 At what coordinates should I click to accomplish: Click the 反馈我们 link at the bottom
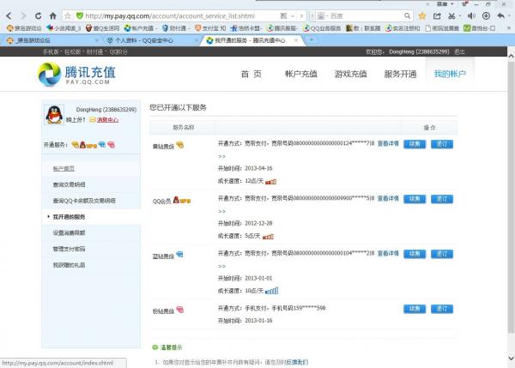point(297,362)
